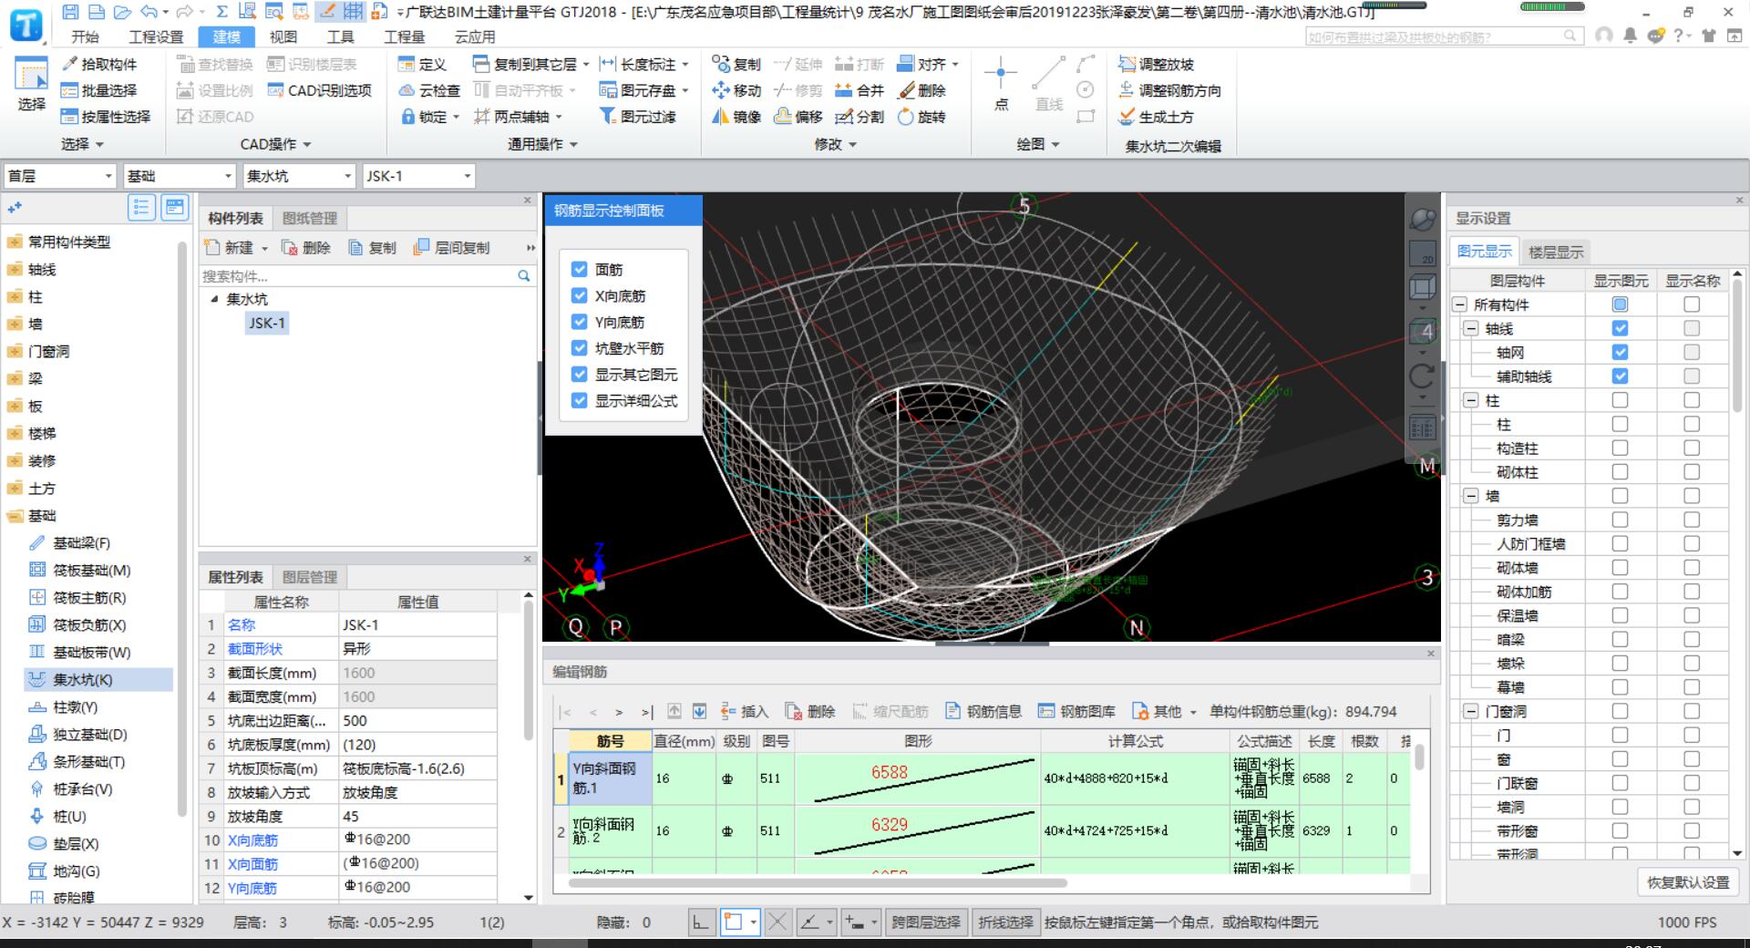
Task: Click 生成土方 generate earthwork
Action: [x=1157, y=117]
